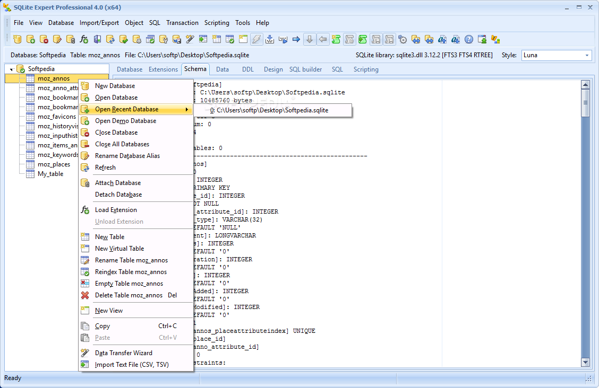Choose Copy in the context menu
The height and width of the screenshot is (388, 599).
tap(136, 327)
